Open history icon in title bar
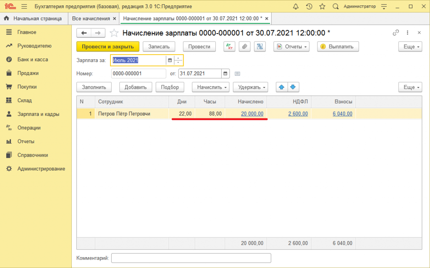Screen dimensions: 430x268 [309, 6]
